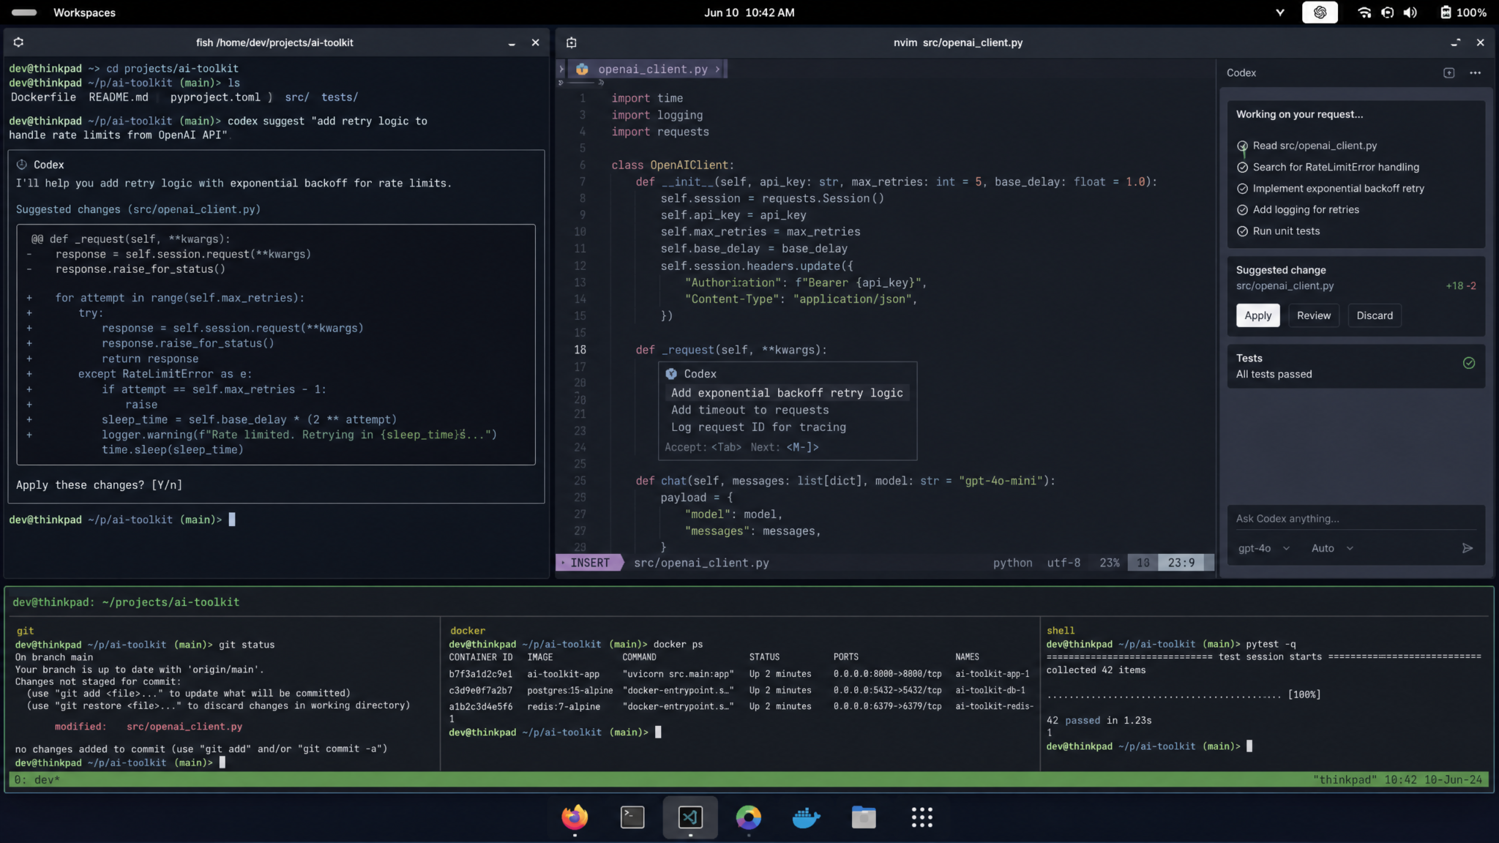Image resolution: width=1499 pixels, height=843 pixels.
Task: Click the new chat icon in Codex panel
Action: [x=1448, y=72]
